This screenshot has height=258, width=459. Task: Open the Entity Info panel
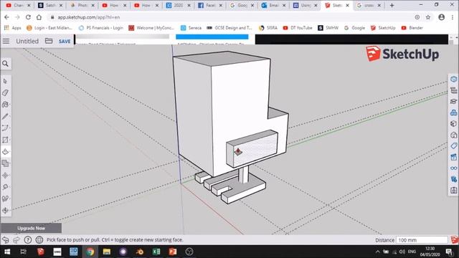453,80
